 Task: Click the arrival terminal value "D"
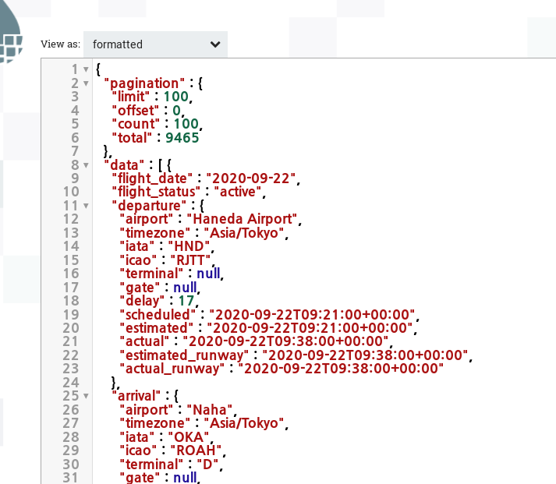click(207, 465)
